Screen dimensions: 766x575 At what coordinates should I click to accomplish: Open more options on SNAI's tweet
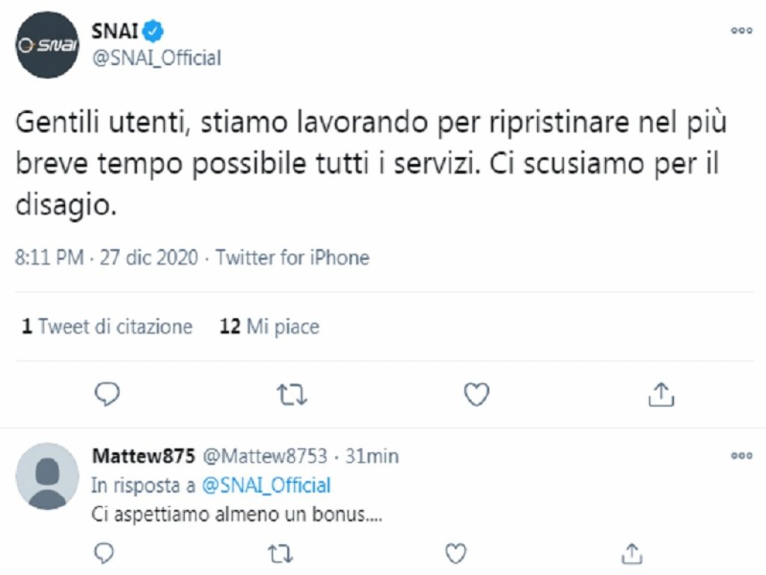(742, 29)
